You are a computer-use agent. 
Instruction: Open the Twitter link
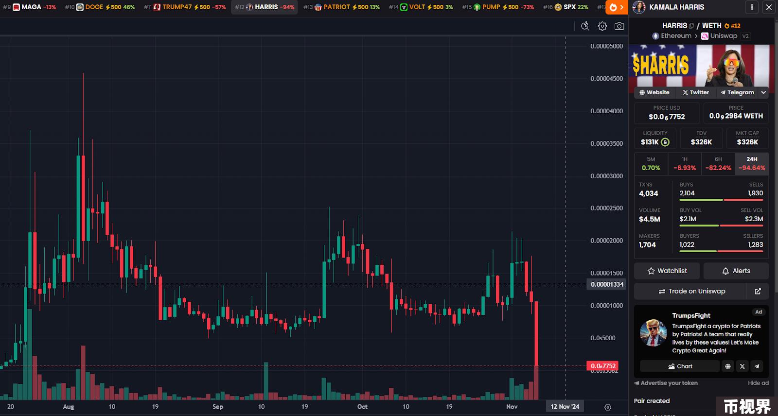[695, 92]
